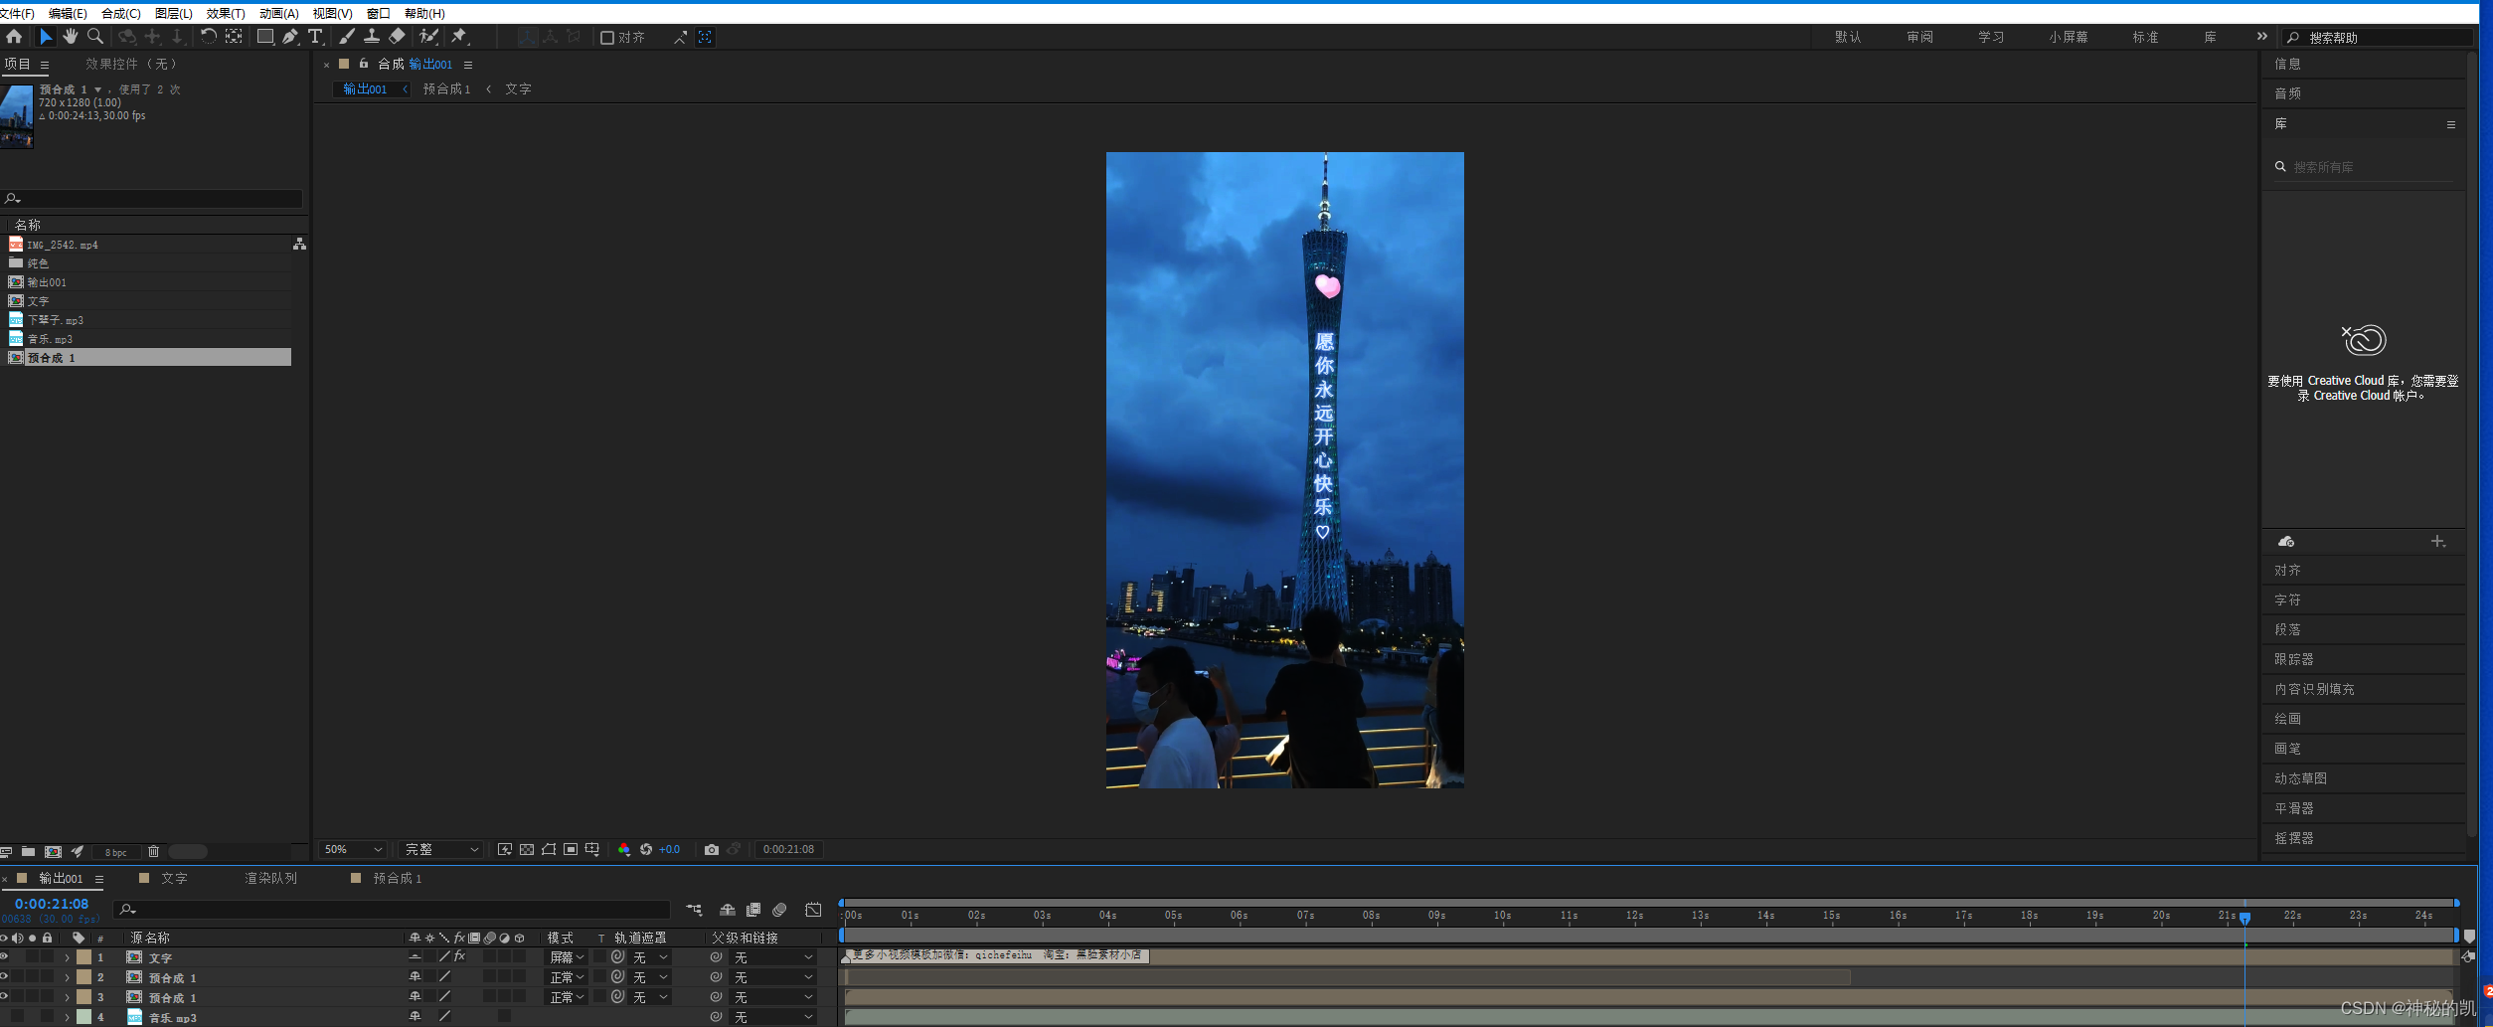Change the 文字 layer blend mode from 屏幕

[x=565, y=956]
